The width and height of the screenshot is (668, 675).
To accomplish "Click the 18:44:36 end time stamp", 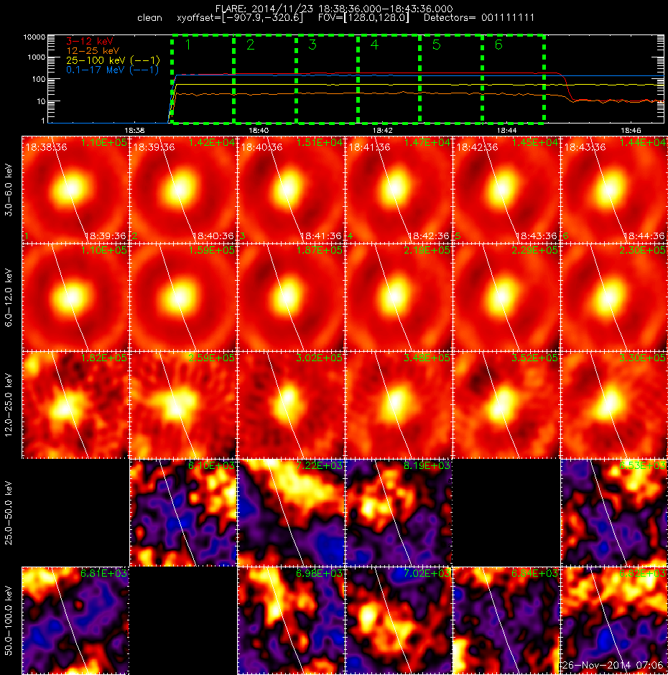I will (x=644, y=236).
